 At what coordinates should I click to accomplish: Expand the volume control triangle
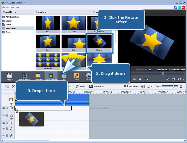pyautogui.click(x=183, y=79)
